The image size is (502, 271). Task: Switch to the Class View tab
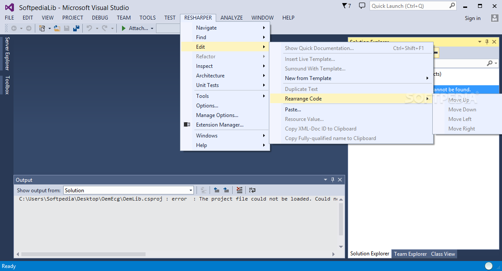(x=443, y=254)
